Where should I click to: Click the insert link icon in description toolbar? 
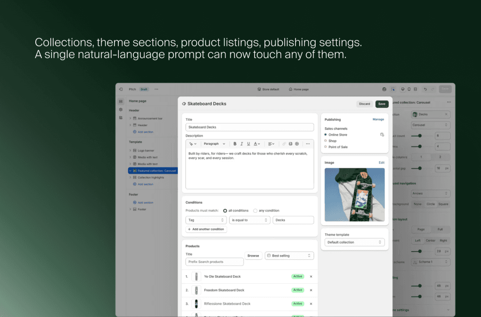coord(284,144)
